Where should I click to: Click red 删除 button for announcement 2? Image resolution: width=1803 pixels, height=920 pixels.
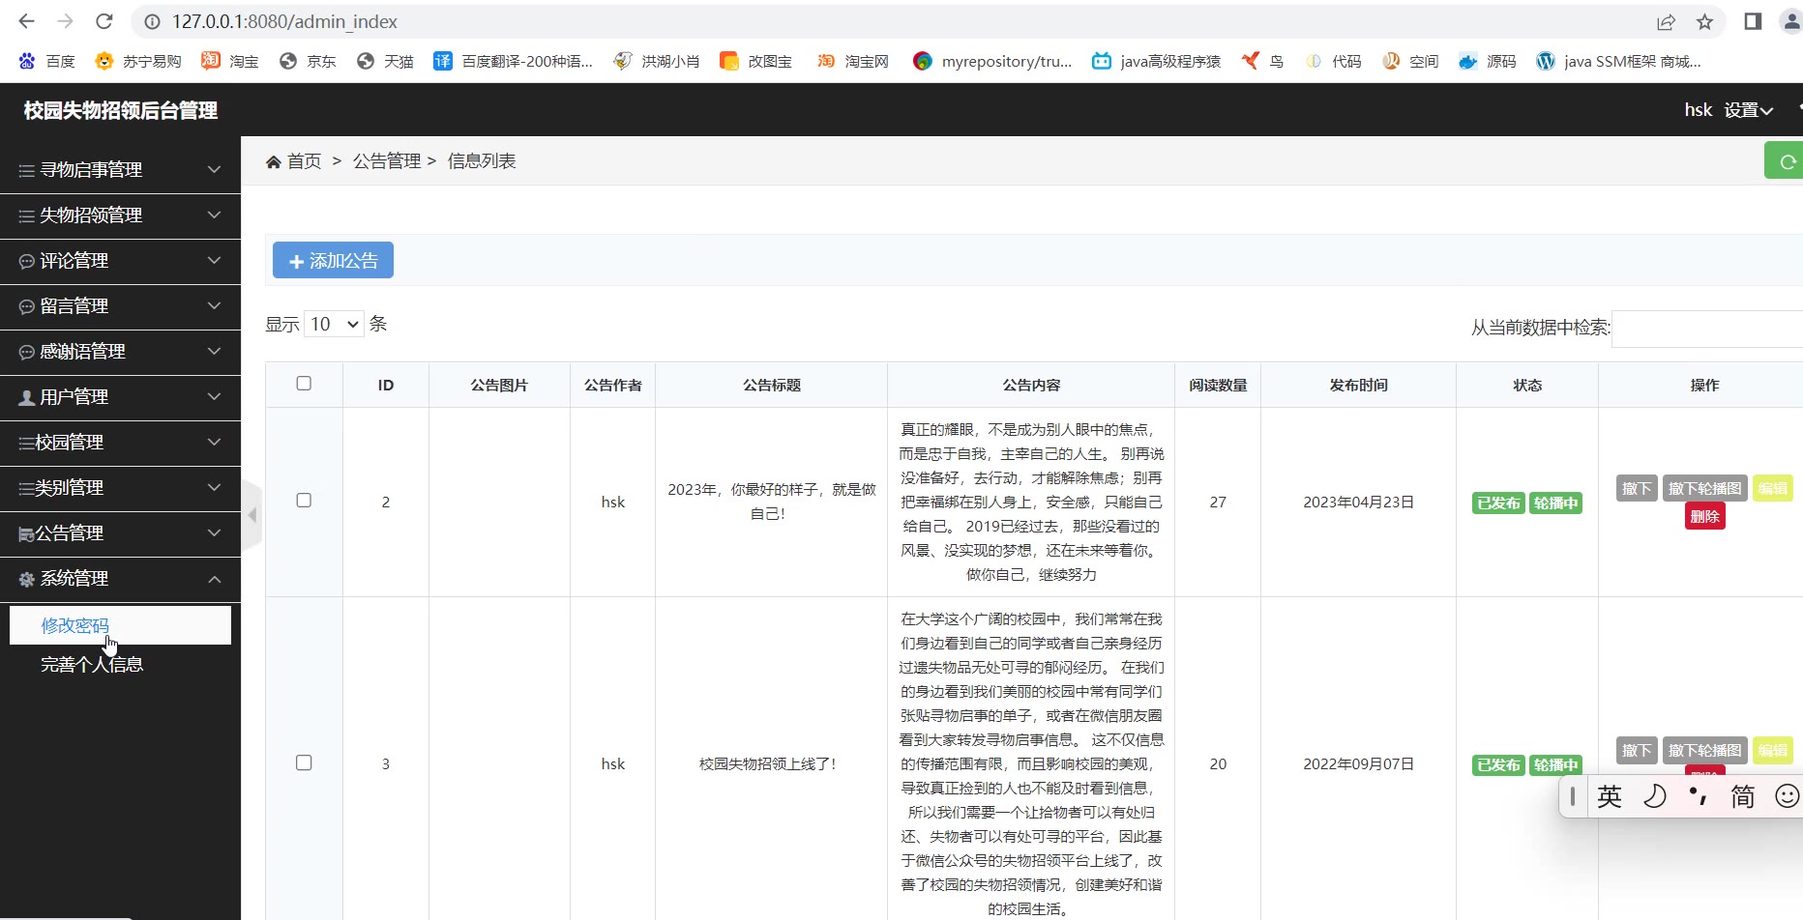pos(1704,517)
